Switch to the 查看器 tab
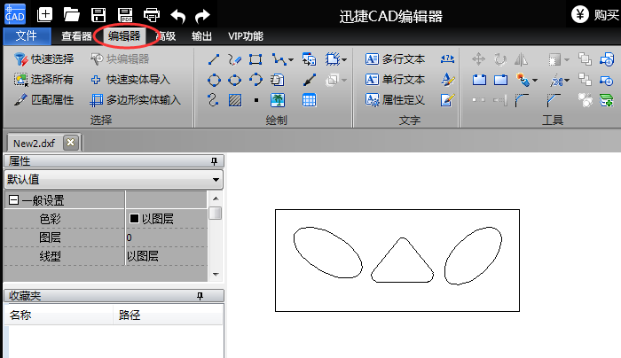 click(x=76, y=36)
